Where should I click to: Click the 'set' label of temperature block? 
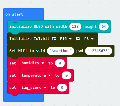[x=13, y=75]
